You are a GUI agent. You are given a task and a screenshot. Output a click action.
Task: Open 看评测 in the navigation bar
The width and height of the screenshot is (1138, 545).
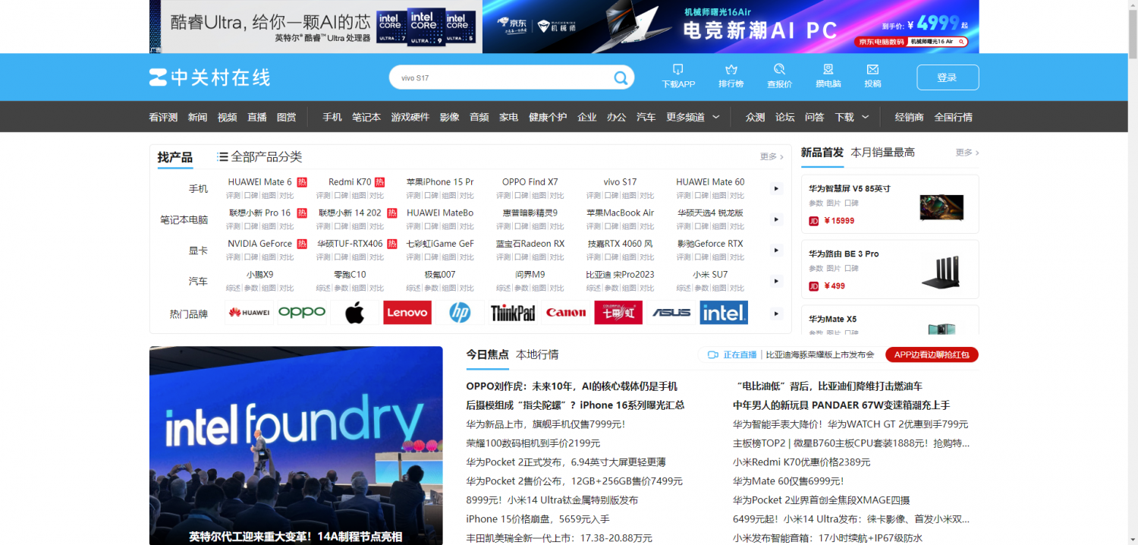163,117
